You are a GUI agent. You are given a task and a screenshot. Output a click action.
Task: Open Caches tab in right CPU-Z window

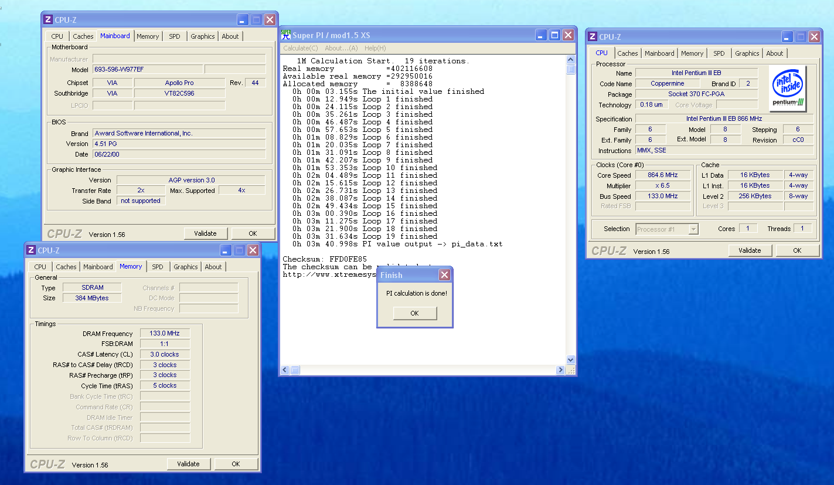628,53
